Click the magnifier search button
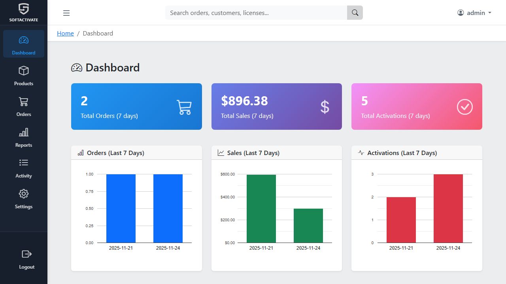The width and height of the screenshot is (506, 284). tap(355, 13)
